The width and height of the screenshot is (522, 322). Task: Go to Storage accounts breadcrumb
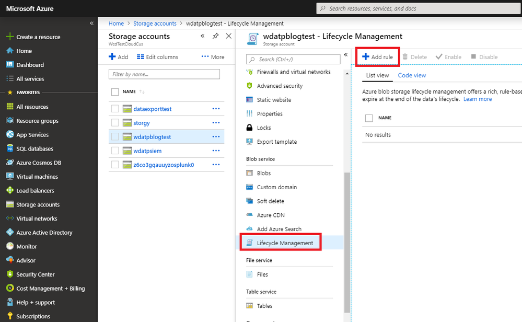pyautogui.click(x=155, y=24)
